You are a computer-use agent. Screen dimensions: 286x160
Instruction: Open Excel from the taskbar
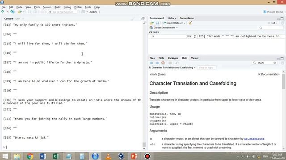click(x=56, y=156)
